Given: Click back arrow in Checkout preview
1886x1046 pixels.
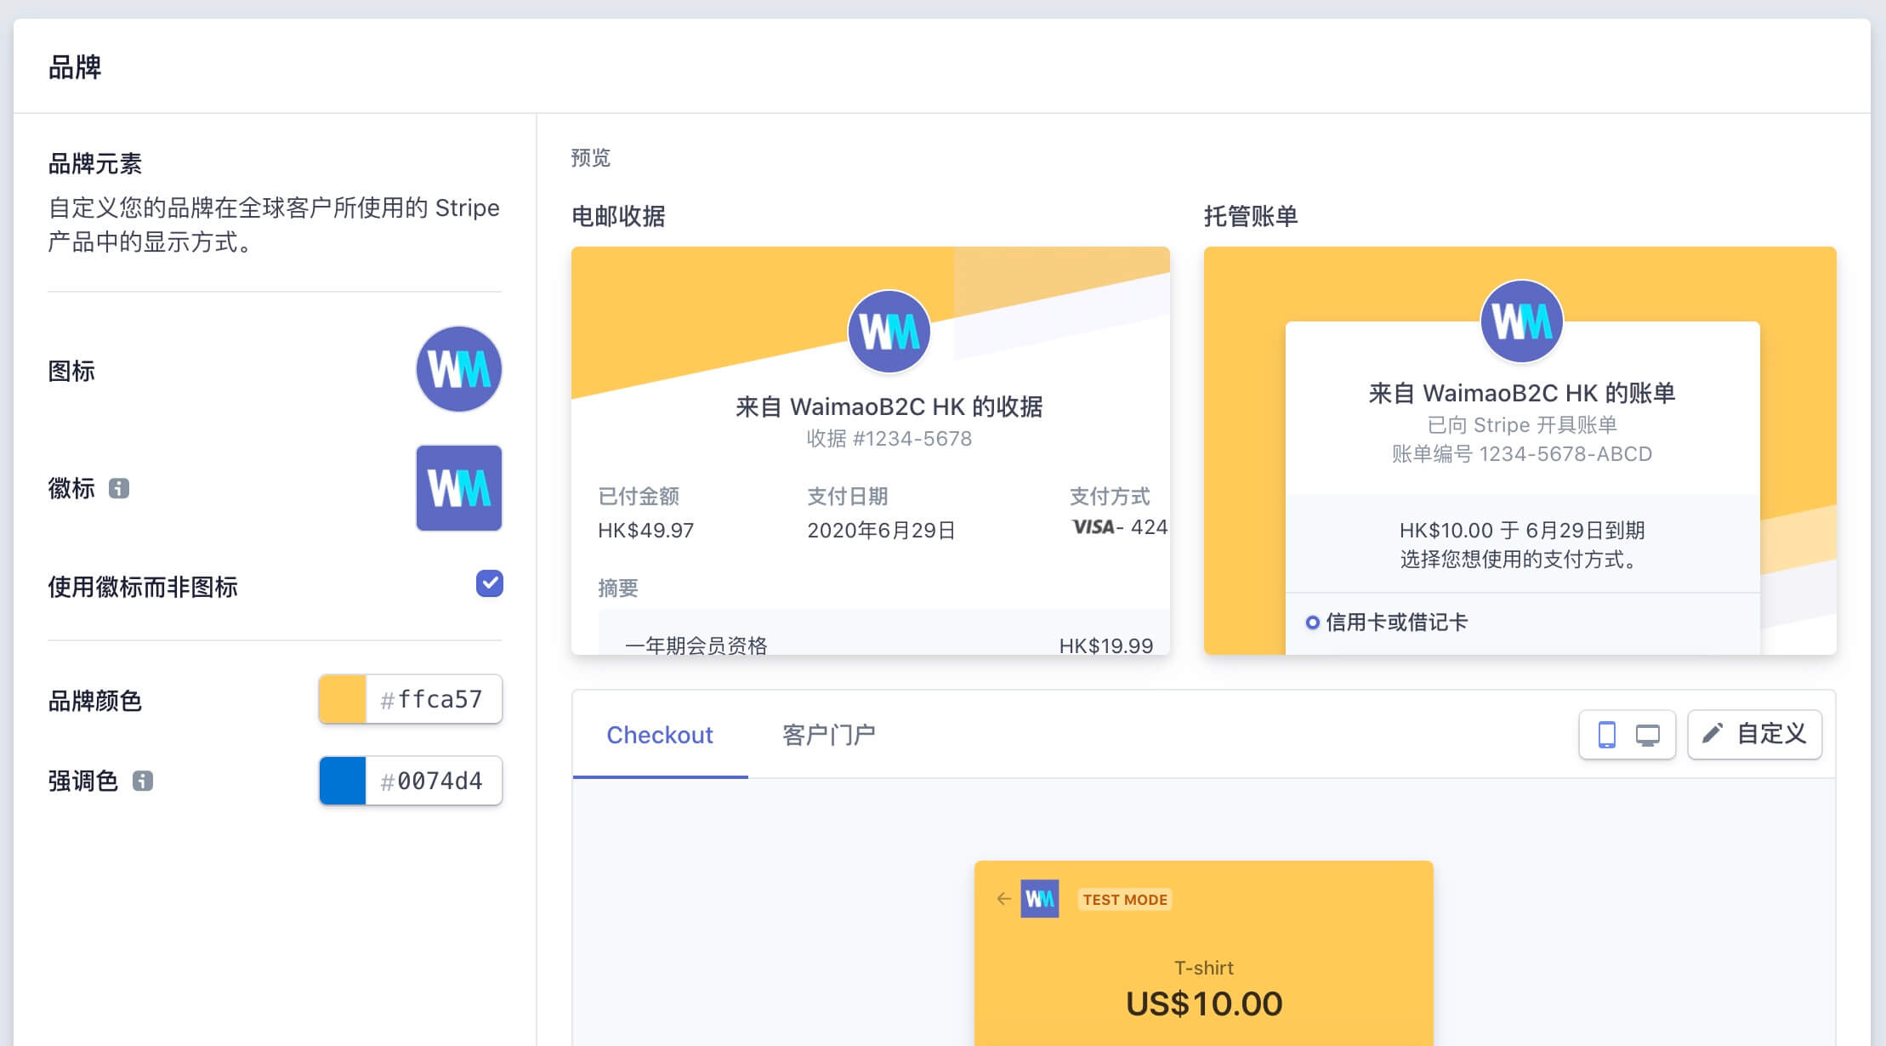Looking at the screenshot, I should pyautogui.click(x=1003, y=899).
